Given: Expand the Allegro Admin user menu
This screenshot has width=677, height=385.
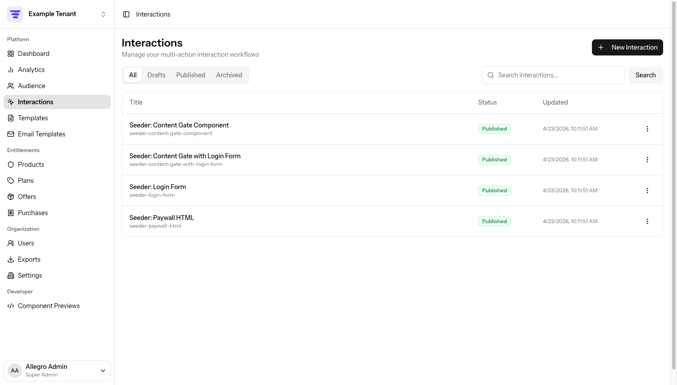Looking at the screenshot, I should click(x=57, y=371).
